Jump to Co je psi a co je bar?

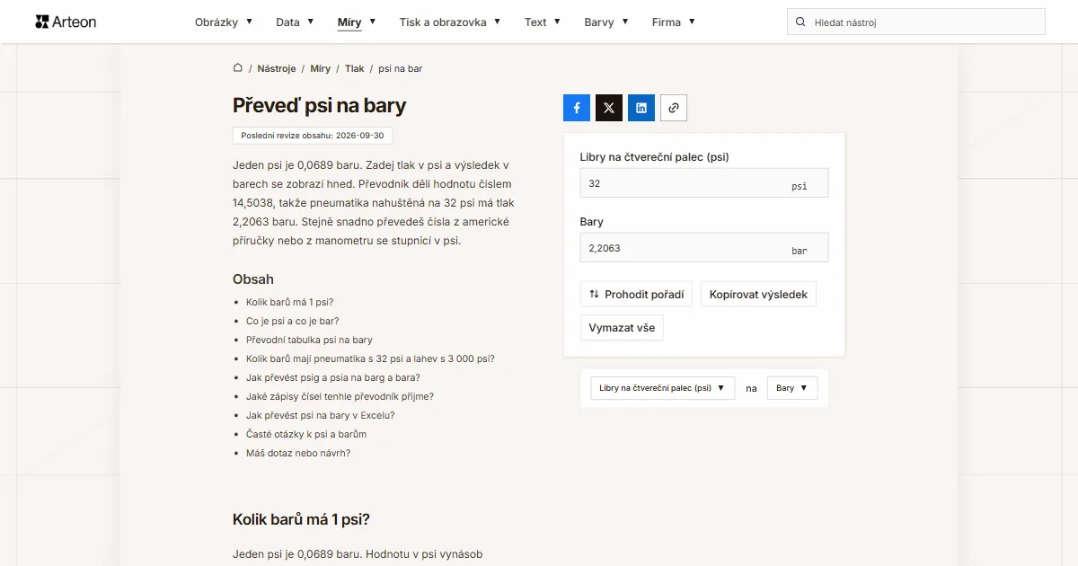pyautogui.click(x=293, y=321)
